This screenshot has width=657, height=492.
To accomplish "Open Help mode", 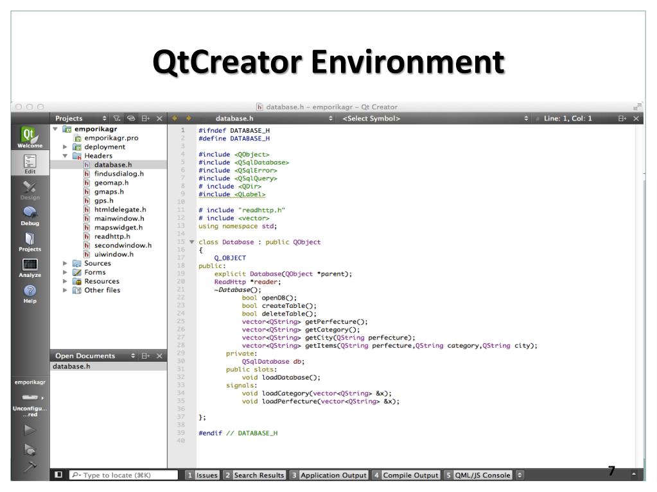I will pyautogui.click(x=30, y=294).
